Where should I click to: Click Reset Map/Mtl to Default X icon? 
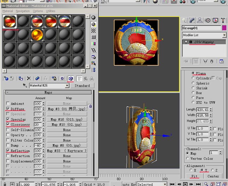click(x=29, y=78)
